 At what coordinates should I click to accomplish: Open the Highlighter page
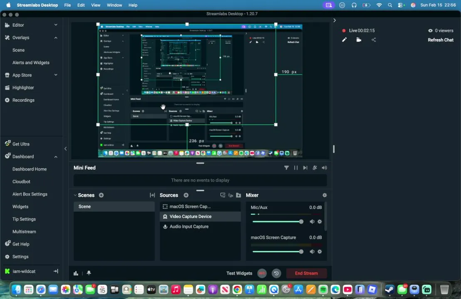pyautogui.click(x=23, y=88)
